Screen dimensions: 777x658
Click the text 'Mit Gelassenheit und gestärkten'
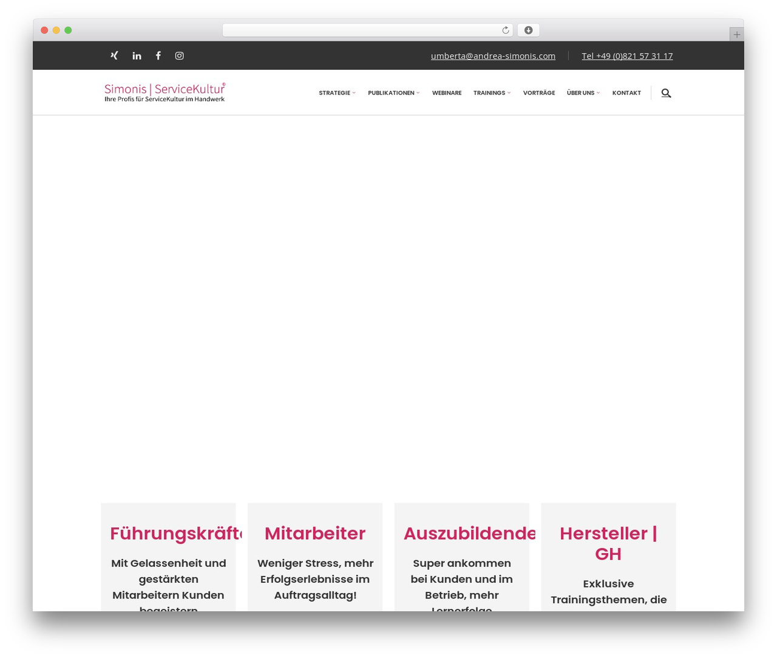point(168,571)
